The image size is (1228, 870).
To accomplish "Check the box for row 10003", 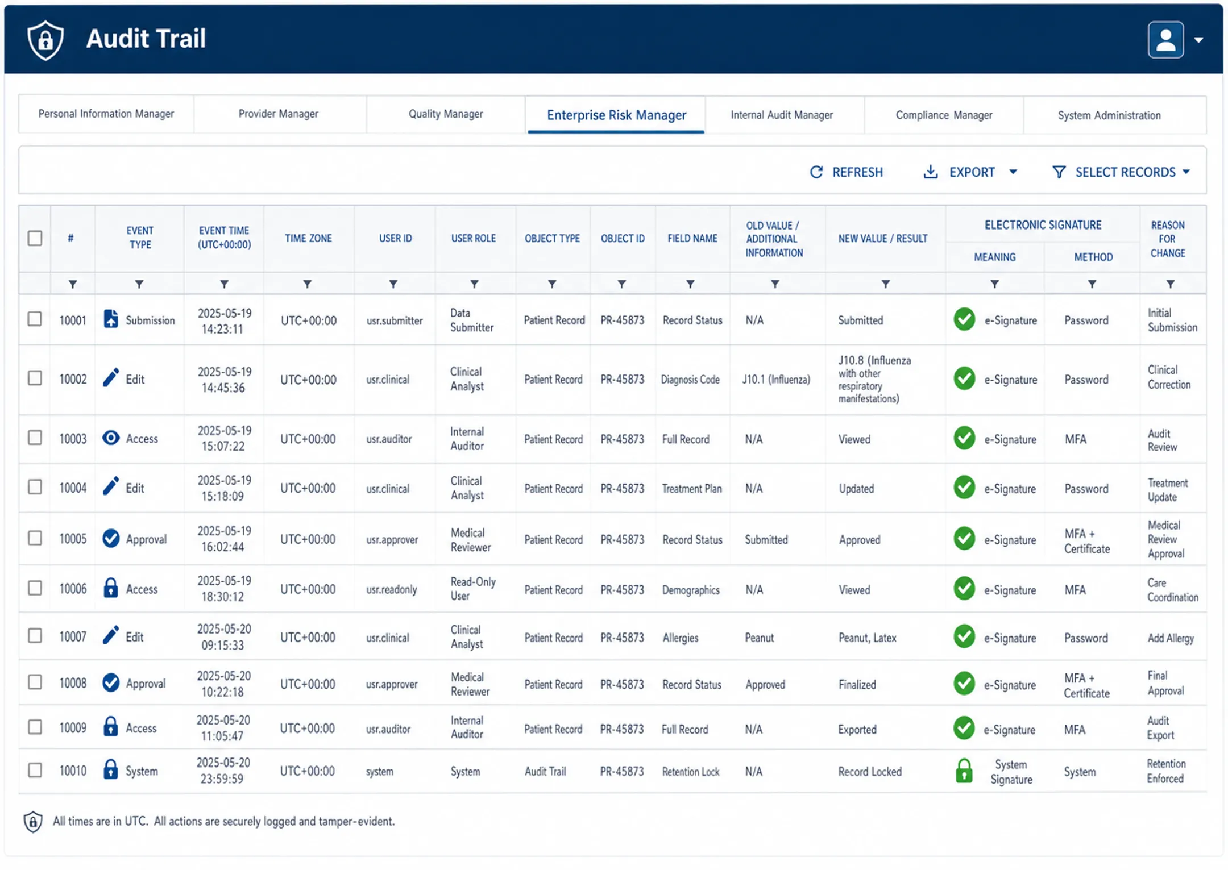I will click(x=35, y=438).
